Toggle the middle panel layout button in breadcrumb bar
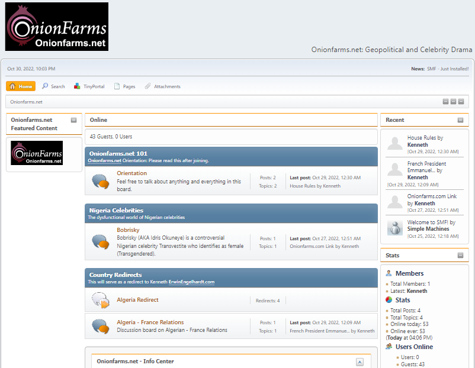475x368 pixels. pyautogui.click(x=453, y=102)
